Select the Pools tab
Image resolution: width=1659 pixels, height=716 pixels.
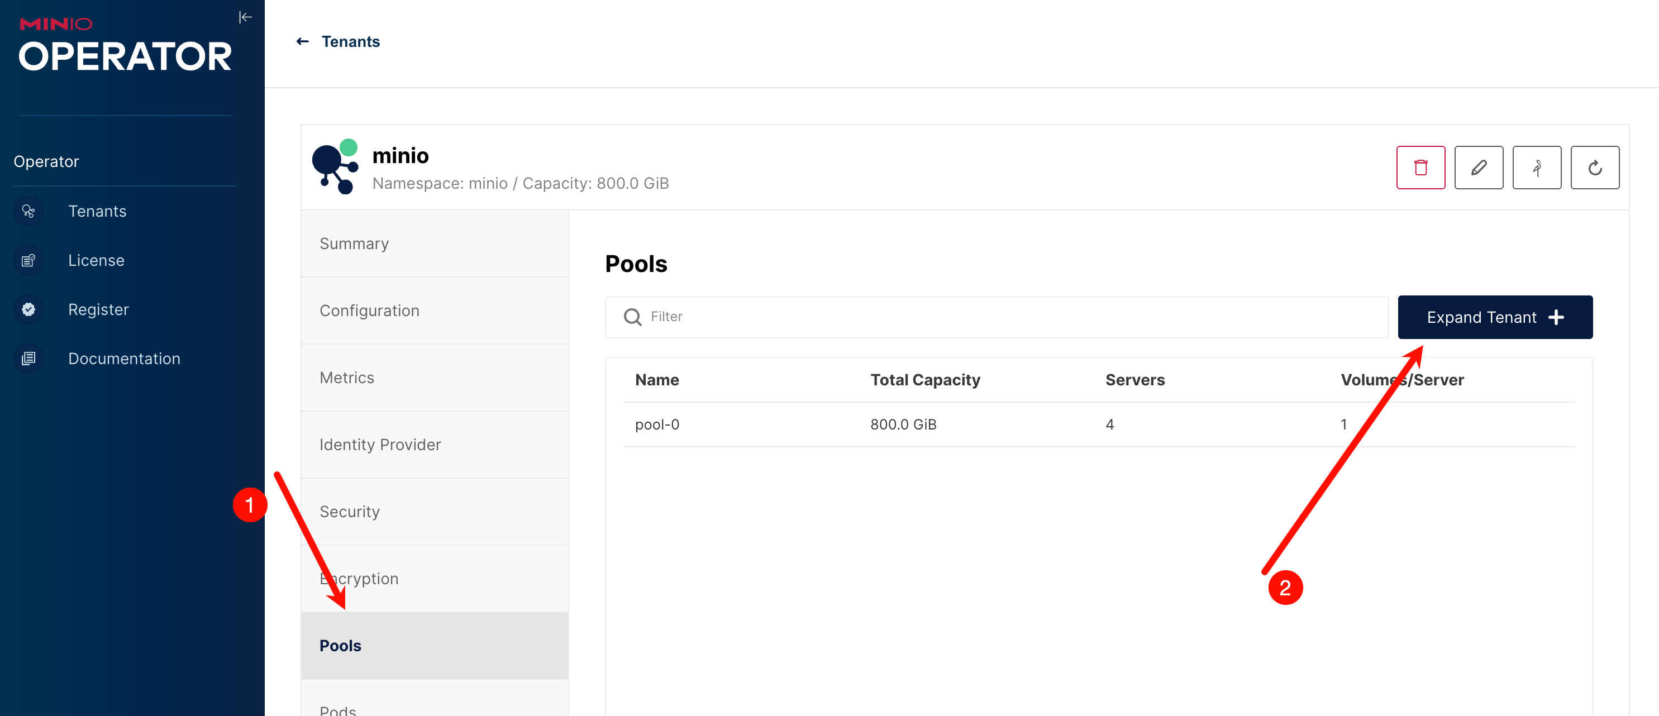click(340, 645)
